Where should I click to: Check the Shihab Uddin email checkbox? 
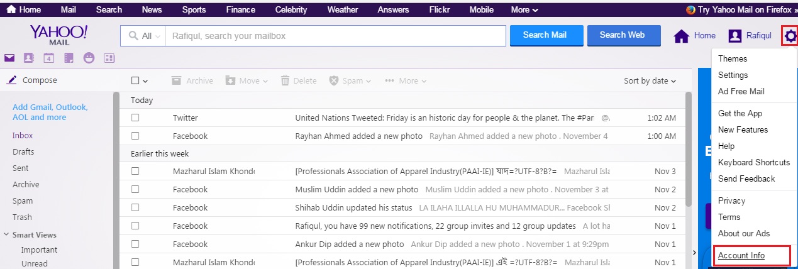(135, 207)
